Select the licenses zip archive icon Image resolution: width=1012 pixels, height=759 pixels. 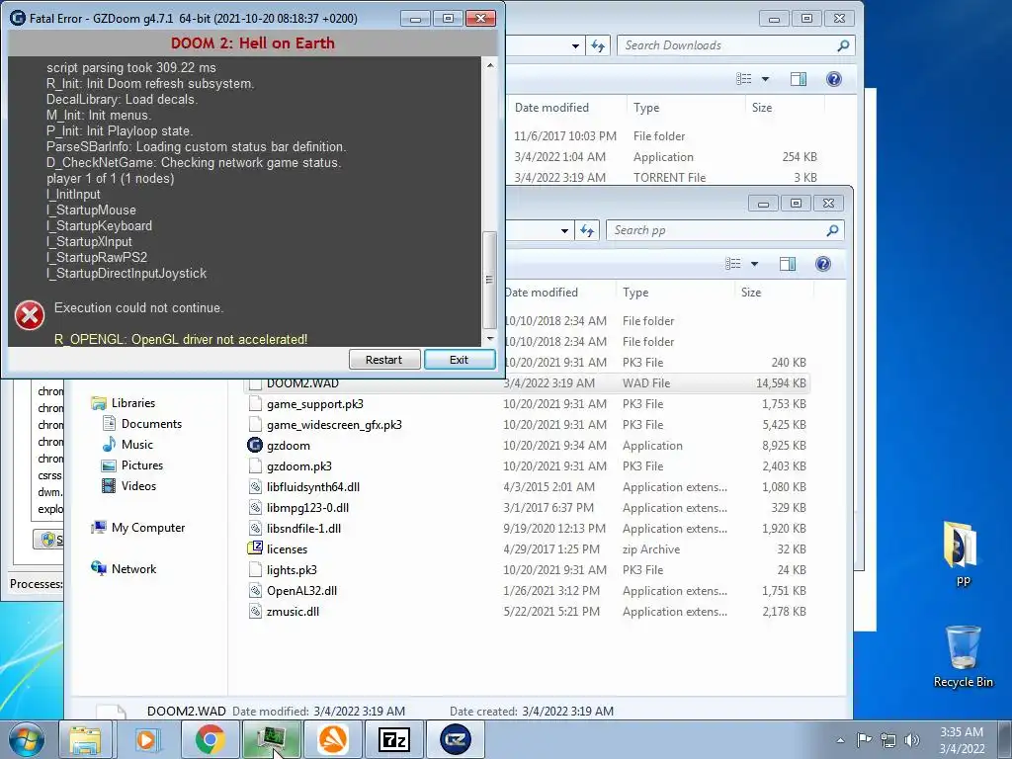tap(255, 548)
